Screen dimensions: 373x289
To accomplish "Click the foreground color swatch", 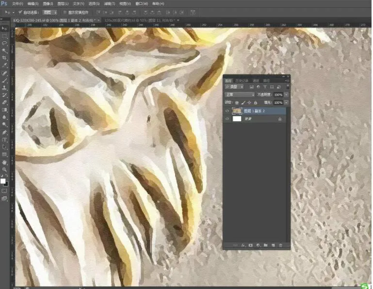I will pos(3,181).
